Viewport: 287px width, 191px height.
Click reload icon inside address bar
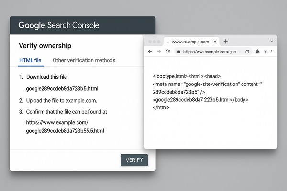tap(247, 51)
